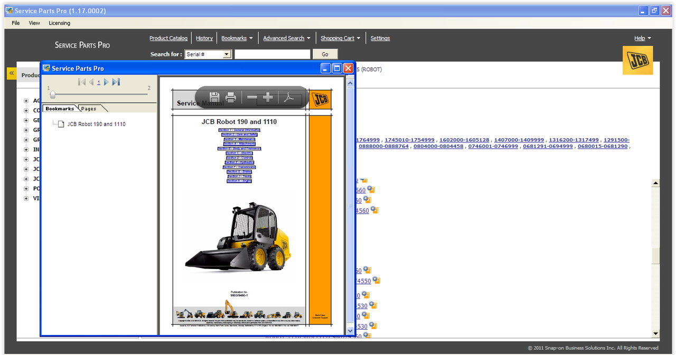Image resolution: width=676 pixels, height=355 pixels.
Task: Click serial range link 0680015-0681290
Action: (x=603, y=146)
